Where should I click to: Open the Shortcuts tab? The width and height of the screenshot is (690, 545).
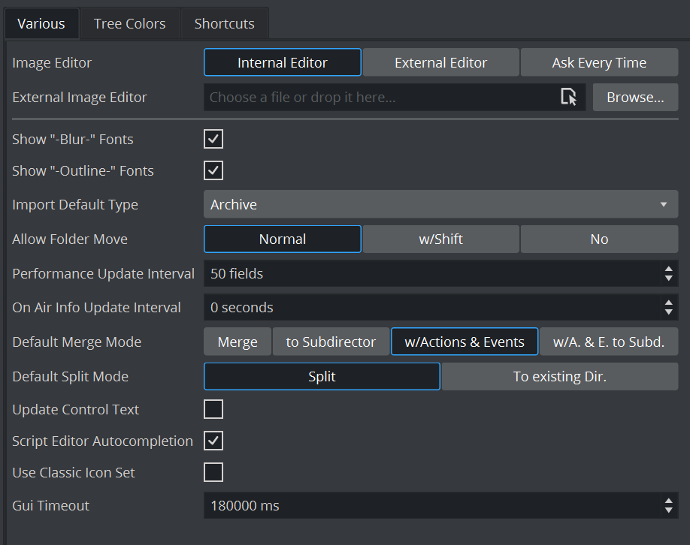(224, 24)
